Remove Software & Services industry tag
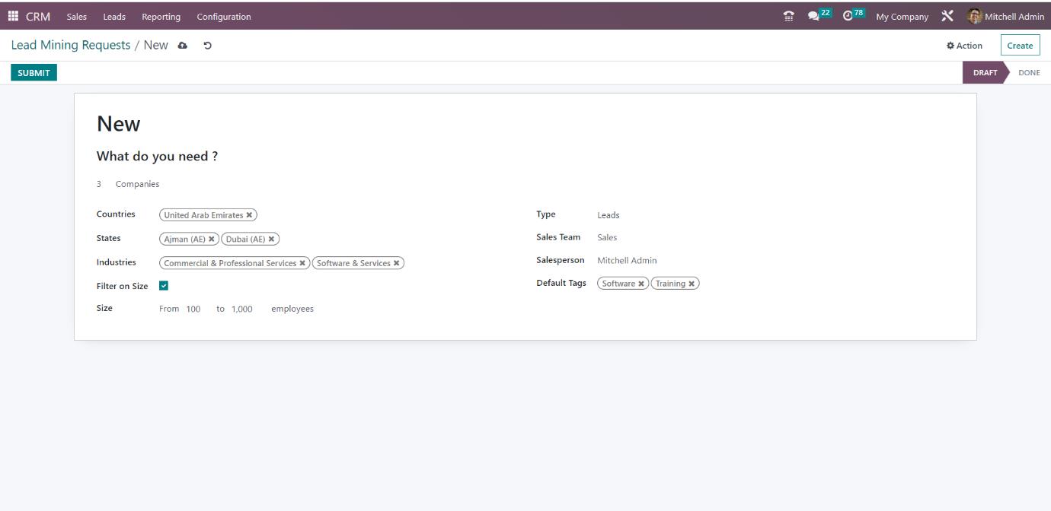Image resolution: width=1051 pixels, height=511 pixels. pos(396,263)
